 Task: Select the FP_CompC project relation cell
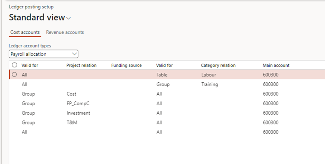click(78, 103)
